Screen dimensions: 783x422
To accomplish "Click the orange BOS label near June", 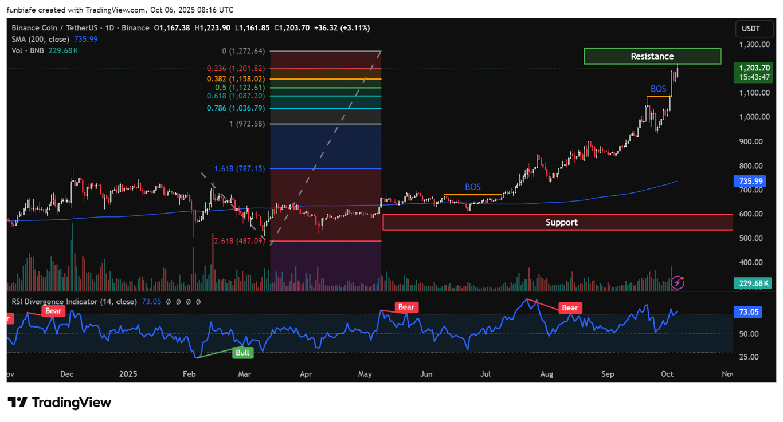I will [472, 187].
